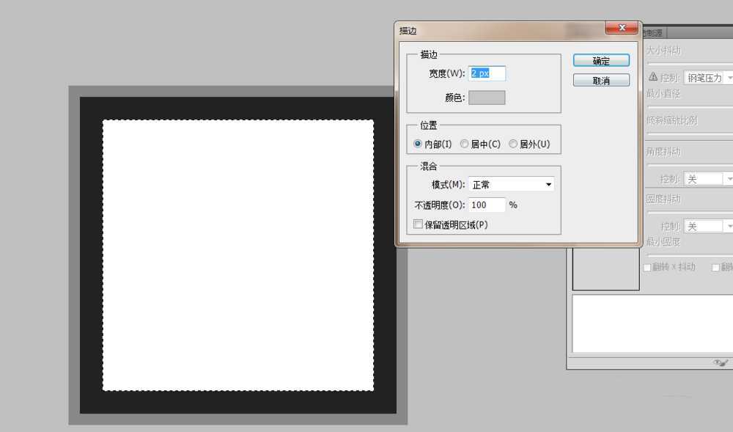This screenshot has height=432, width=733.
Task: Click the 取消 button to cancel
Action: (x=600, y=79)
